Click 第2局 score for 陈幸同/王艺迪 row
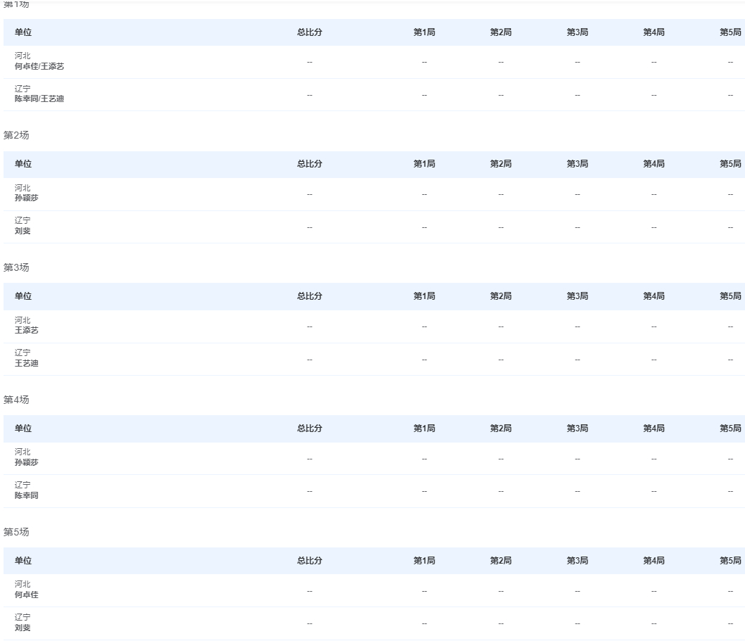Screen dimensions: 745x641 point(501,95)
